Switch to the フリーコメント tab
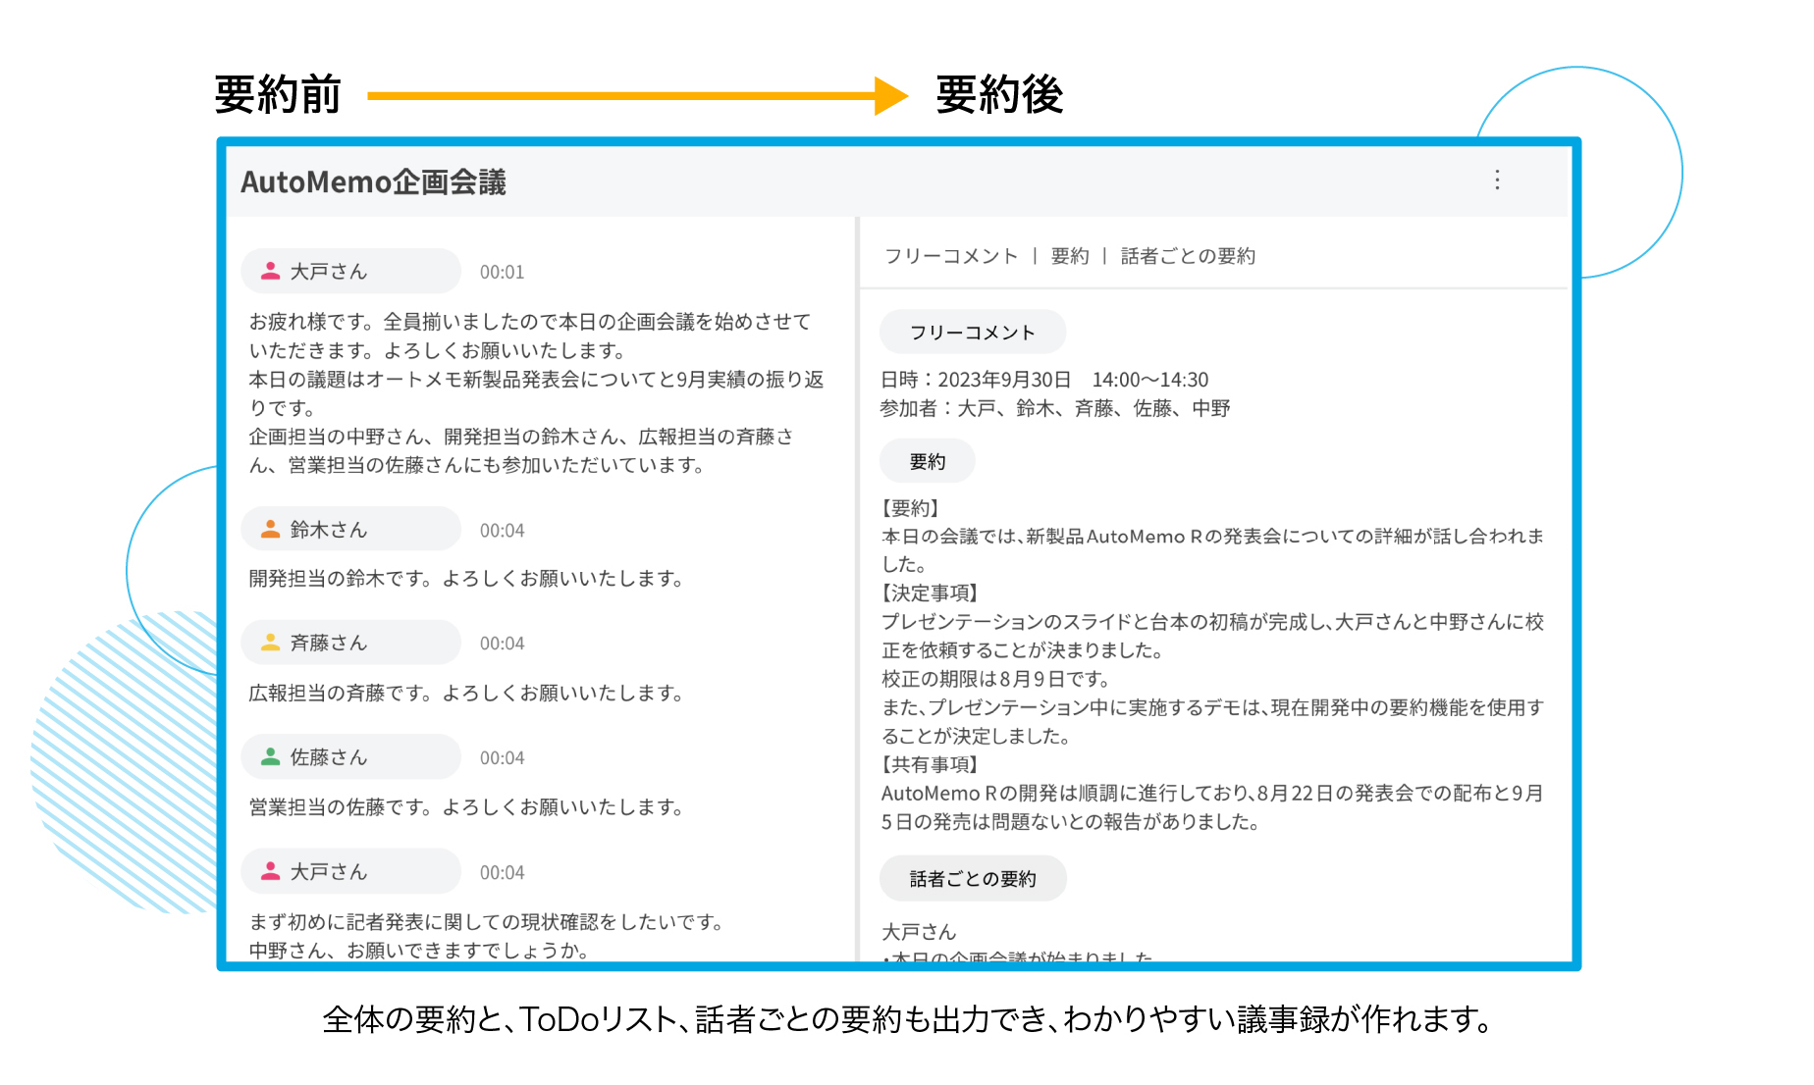Image resolution: width=1814 pixels, height=1085 pixels. click(950, 256)
